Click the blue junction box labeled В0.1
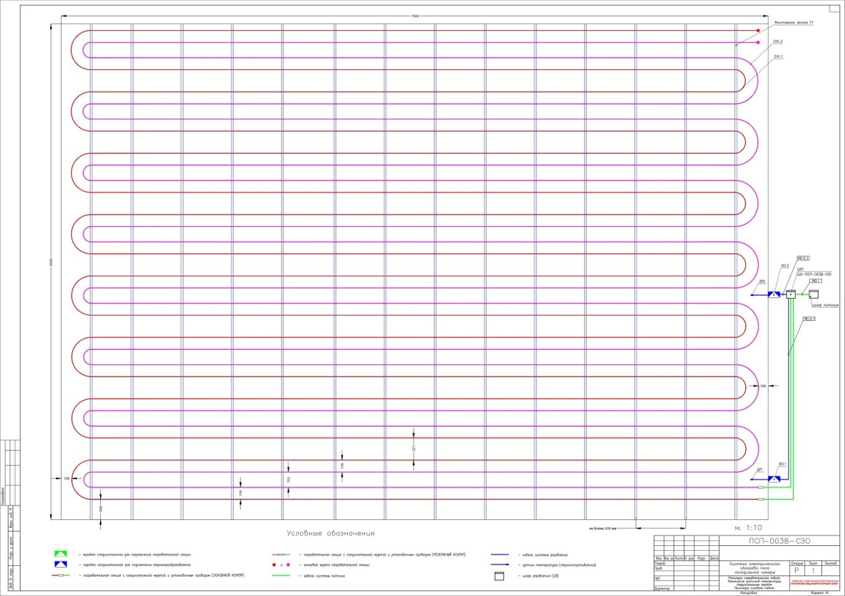This screenshot has height=596, width=845. (x=774, y=479)
